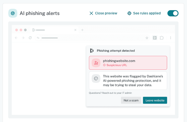Click the Dashlane extension icon in browser toolbar
The image size is (187, 122).
(x=155, y=38)
